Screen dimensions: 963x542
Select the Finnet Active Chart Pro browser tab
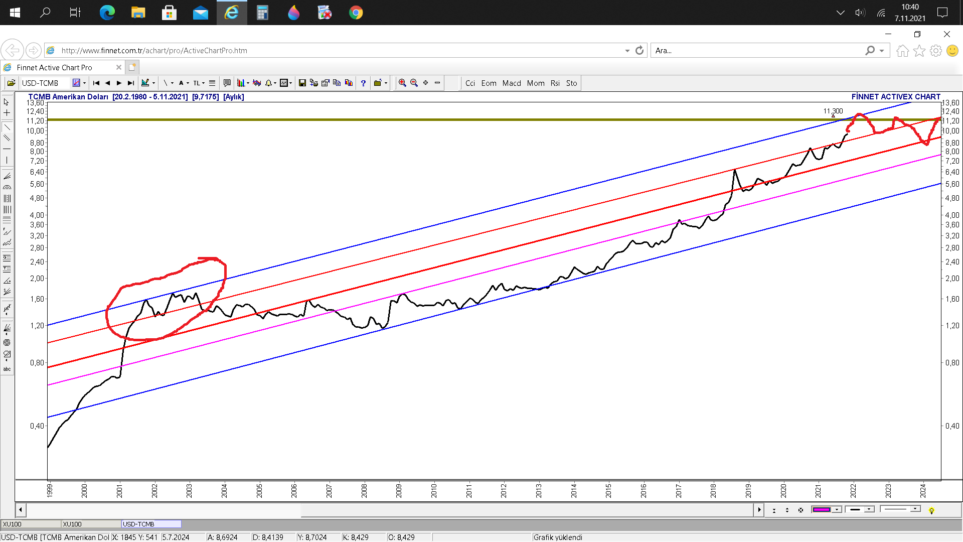pos(55,67)
